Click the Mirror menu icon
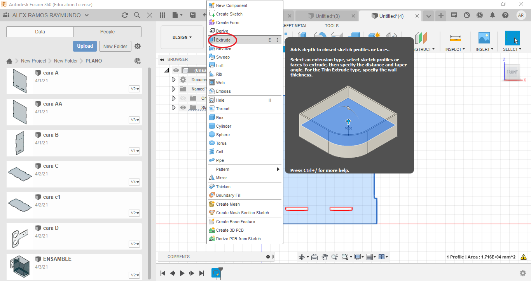This screenshot has height=281, width=531. click(212, 178)
